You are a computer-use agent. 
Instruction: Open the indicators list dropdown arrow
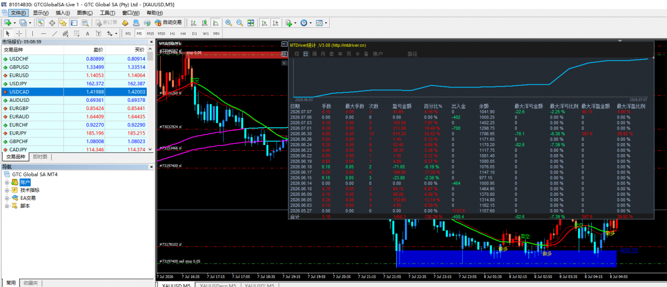click(295, 23)
